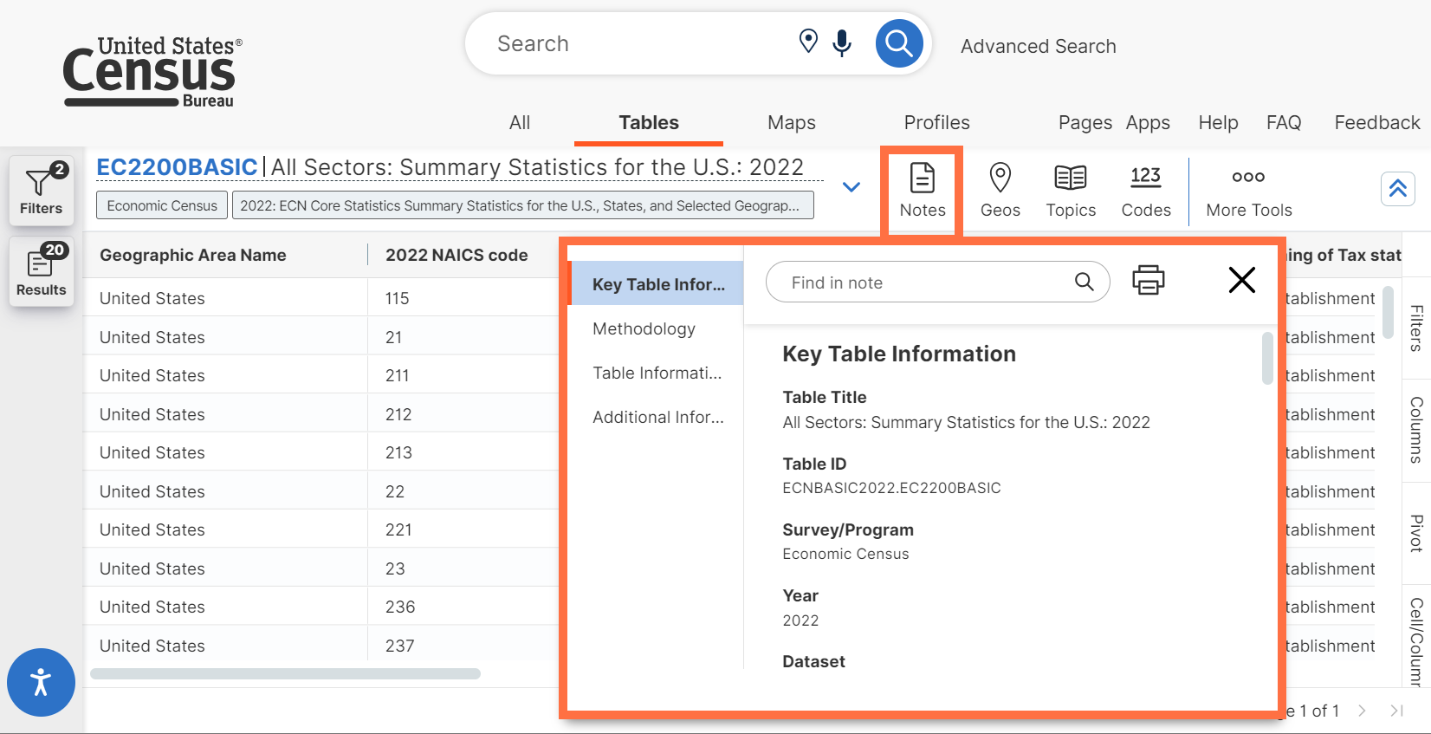Click the main Search input field

click(641, 43)
